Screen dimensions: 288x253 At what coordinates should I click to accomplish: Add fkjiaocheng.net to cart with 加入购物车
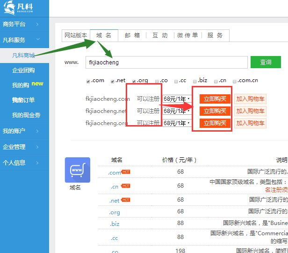(250, 111)
